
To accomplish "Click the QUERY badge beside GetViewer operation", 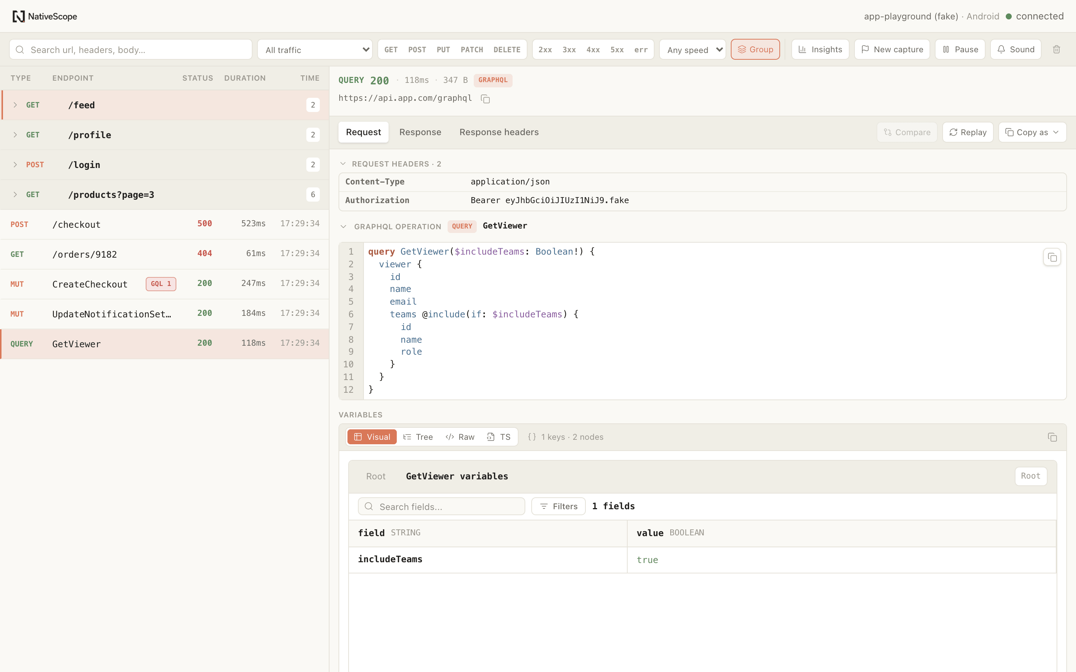I will 462,226.
